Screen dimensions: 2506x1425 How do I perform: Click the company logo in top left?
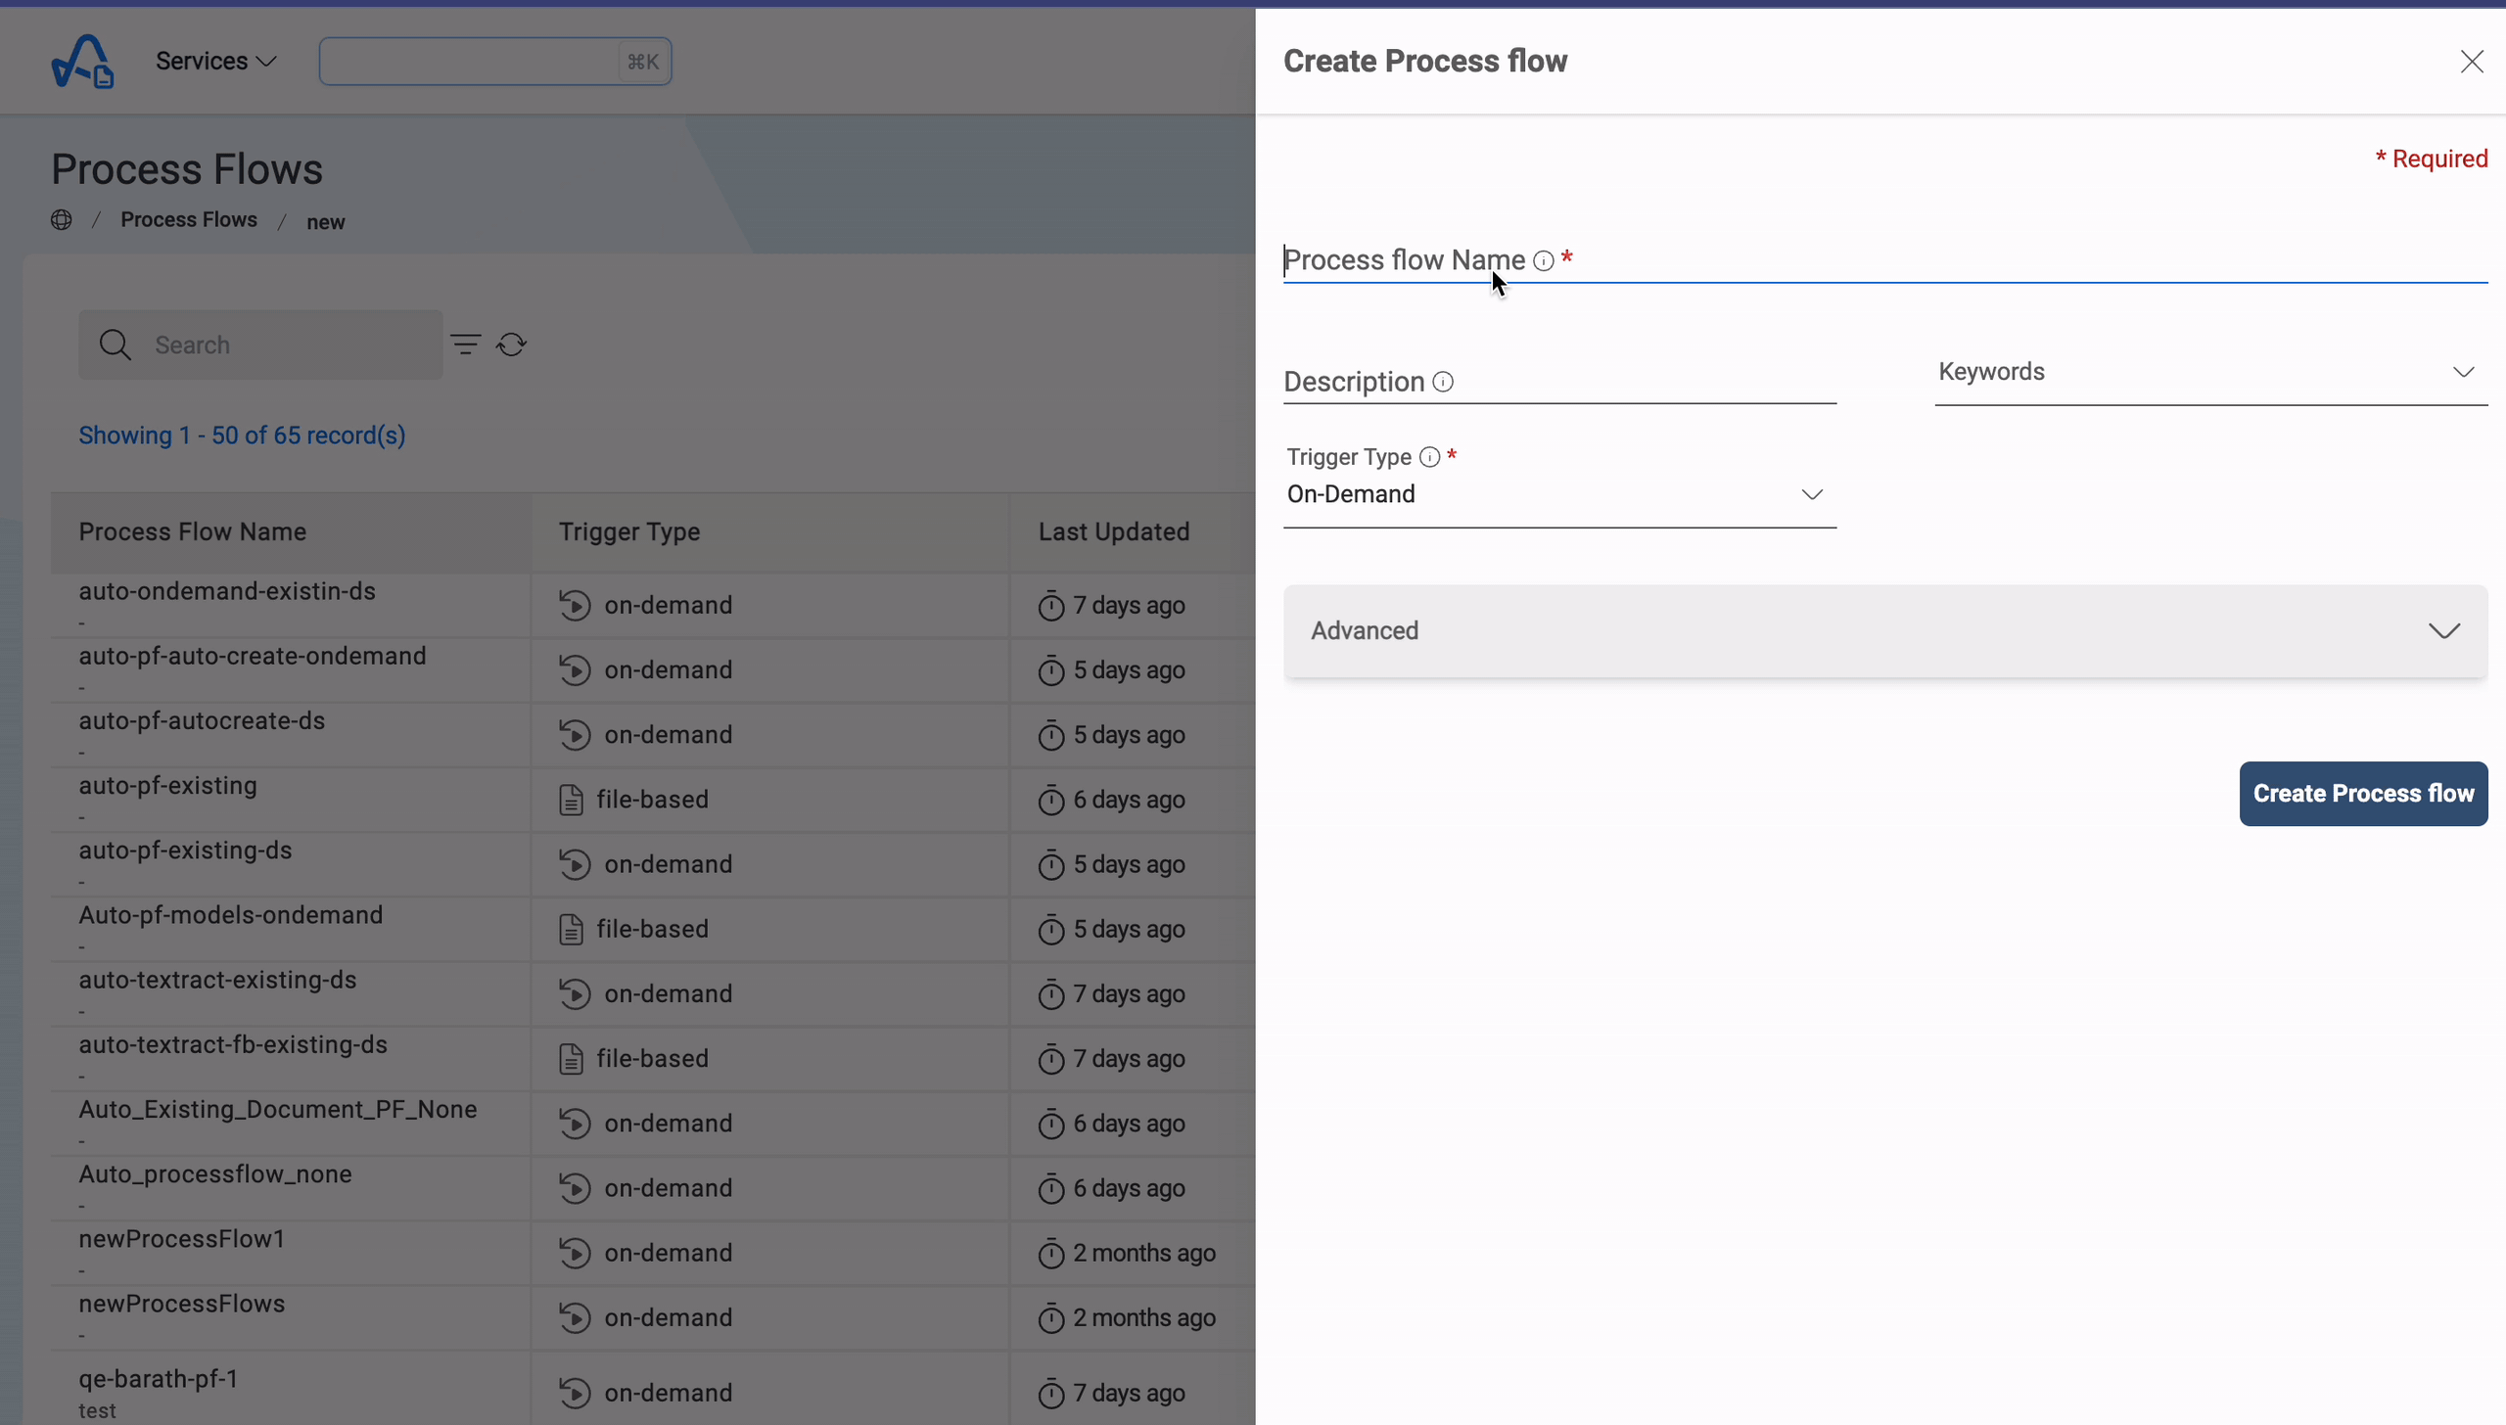[82, 61]
